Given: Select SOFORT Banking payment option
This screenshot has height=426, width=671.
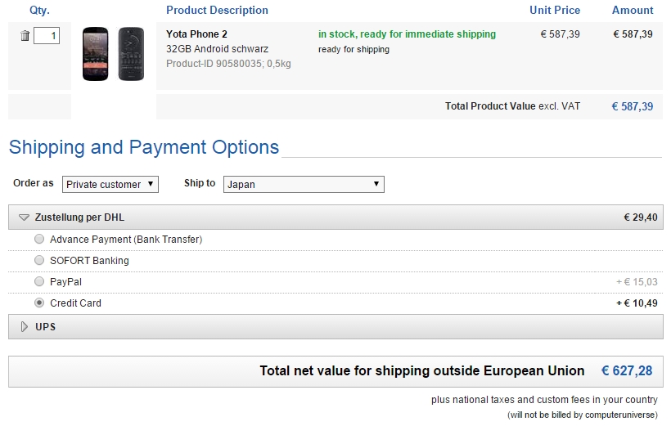Looking at the screenshot, I should [40, 261].
